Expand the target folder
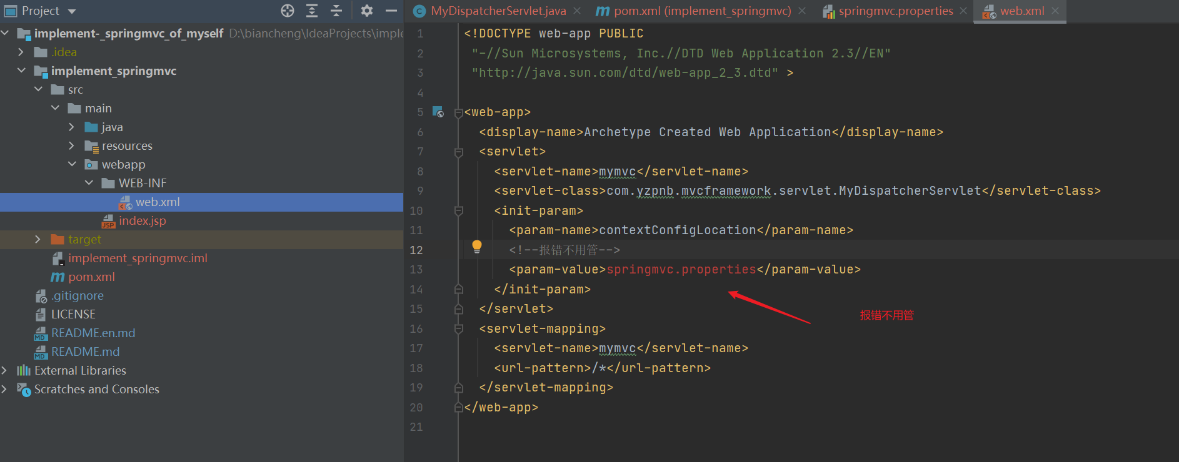Viewport: 1179px width, 462px height. tap(38, 239)
